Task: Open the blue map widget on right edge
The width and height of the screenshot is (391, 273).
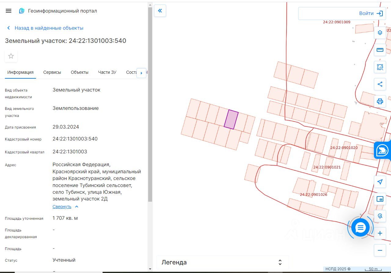Action: click(382, 150)
